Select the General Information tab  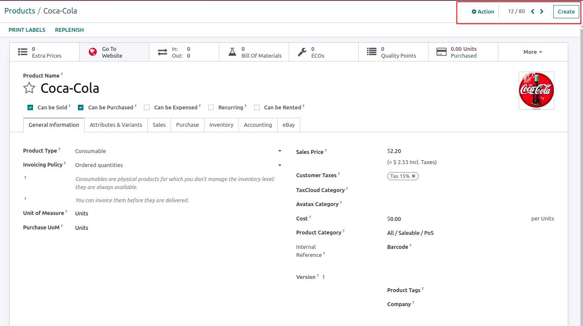point(54,125)
